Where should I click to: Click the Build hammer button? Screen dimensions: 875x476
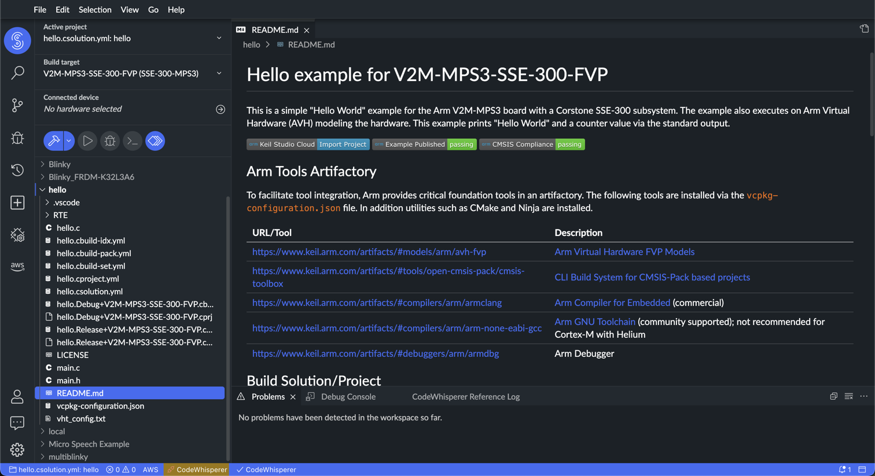[x=54, y=141]
